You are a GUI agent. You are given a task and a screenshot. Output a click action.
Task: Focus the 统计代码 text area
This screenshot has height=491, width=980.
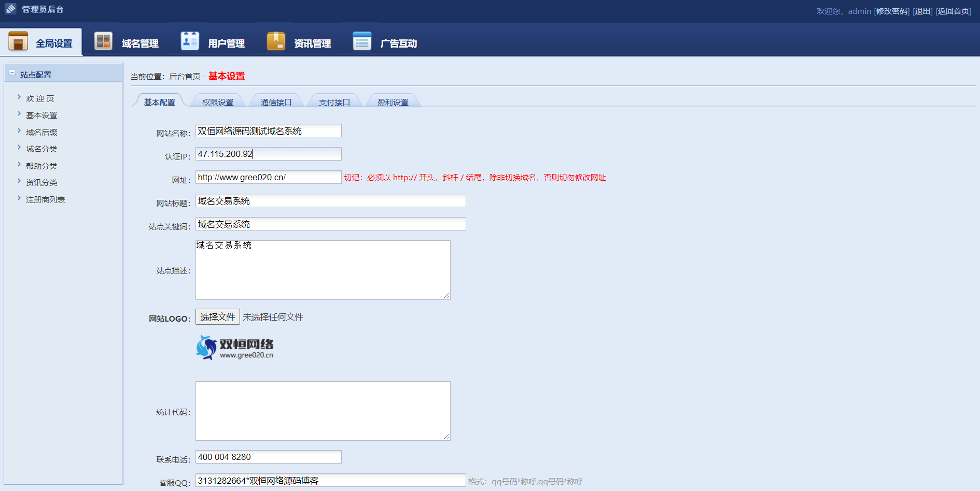pos(323,411)
